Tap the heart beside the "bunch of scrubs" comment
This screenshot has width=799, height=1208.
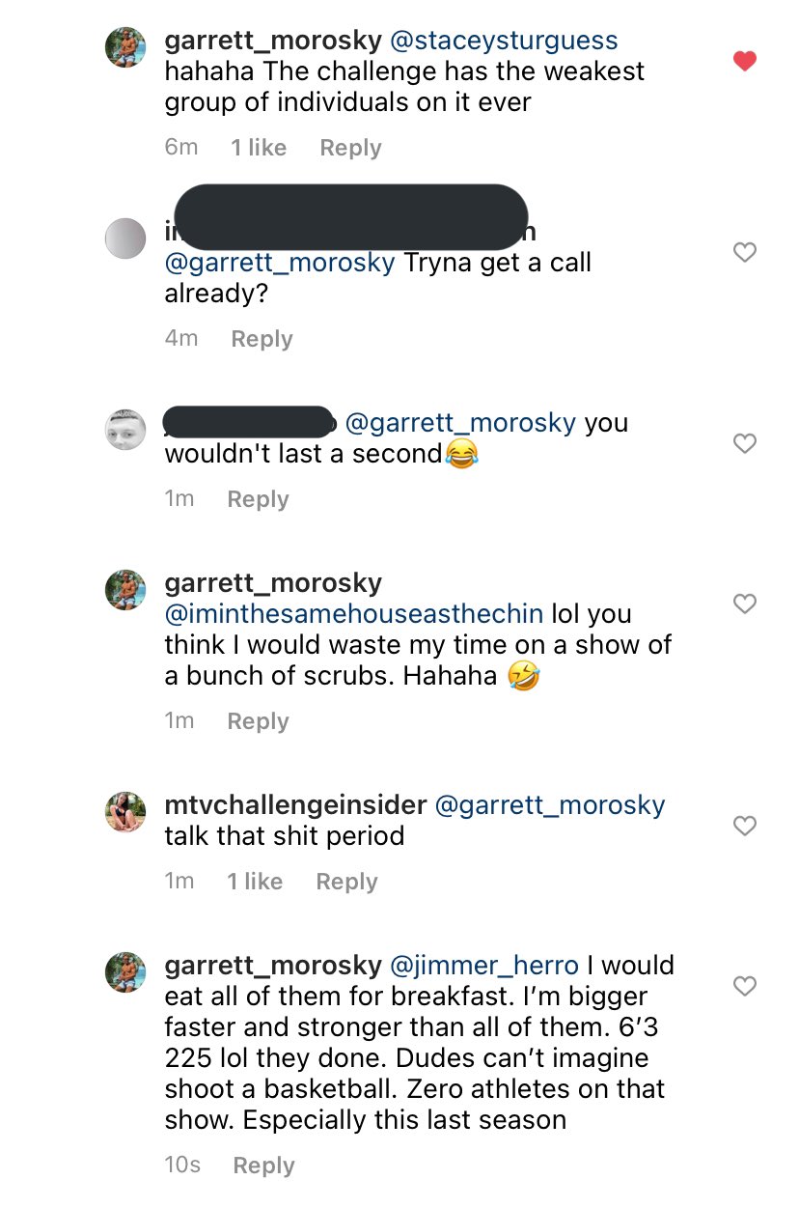(x=744, y=604)
